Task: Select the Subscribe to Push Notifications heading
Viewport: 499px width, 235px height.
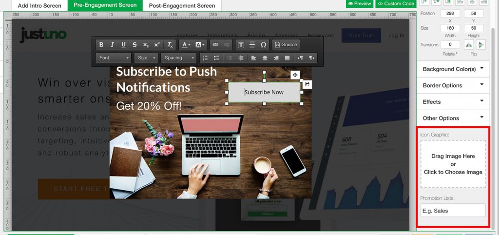Action: (167, 79)
